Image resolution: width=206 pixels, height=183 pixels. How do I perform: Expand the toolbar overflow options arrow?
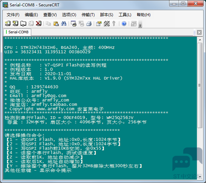pyautogui.click(x=140, y=24)
